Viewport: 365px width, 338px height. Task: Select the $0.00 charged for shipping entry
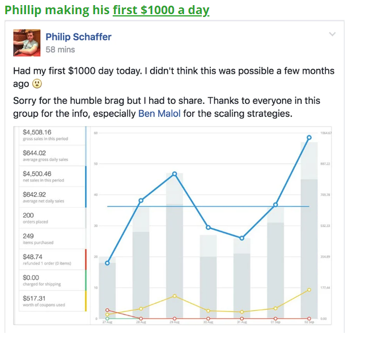(53, 280)
